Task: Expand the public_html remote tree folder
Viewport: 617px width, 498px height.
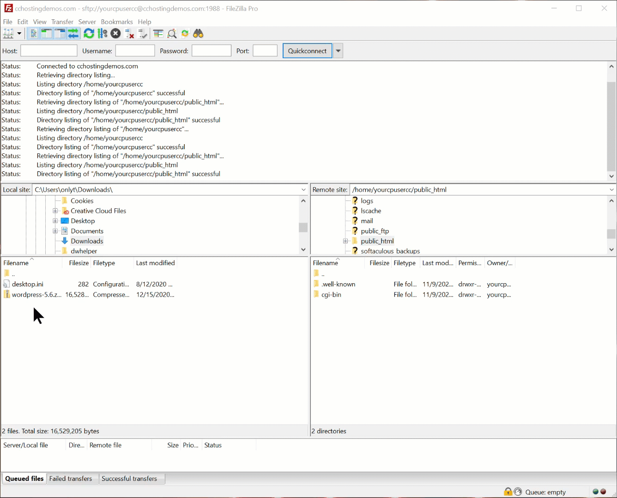Action: click(345, 241)
